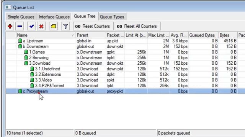The image size is (245, 137).
Task: Sort by the Avg. R... column header
Action: click(179, 35)
